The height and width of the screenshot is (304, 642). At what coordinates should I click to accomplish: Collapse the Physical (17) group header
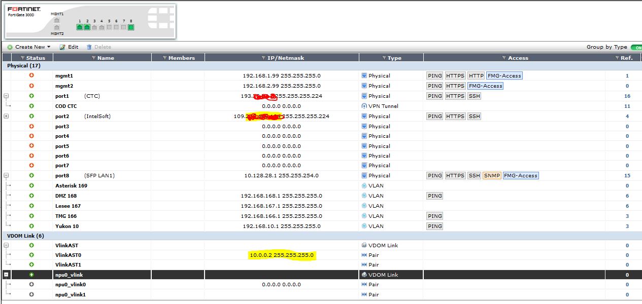[321, 66]
